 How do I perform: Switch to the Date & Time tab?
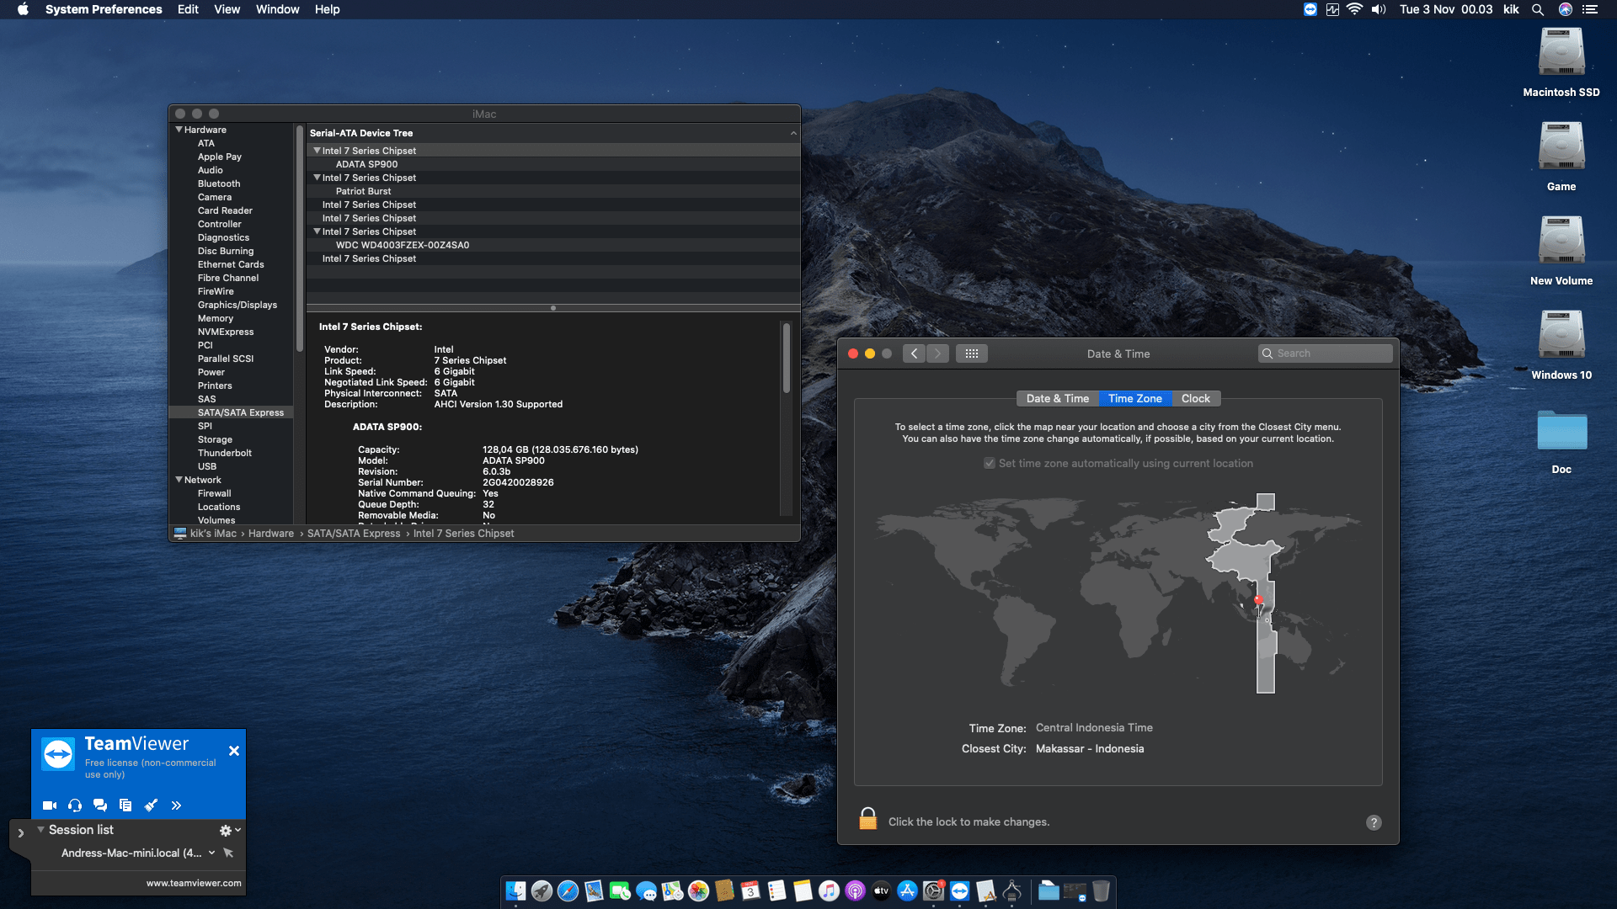click(1057, 399)
